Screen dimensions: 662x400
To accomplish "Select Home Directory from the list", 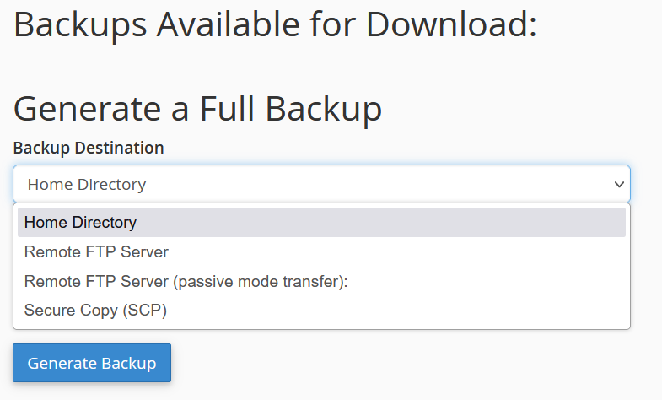I will pos(80,223).
